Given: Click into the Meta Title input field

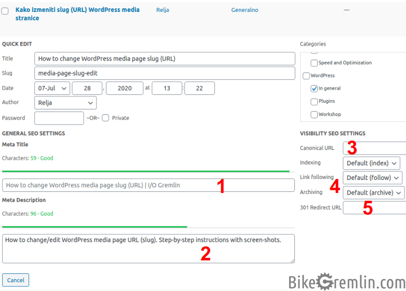Looking at the screenshot, I should pos(148,185).
